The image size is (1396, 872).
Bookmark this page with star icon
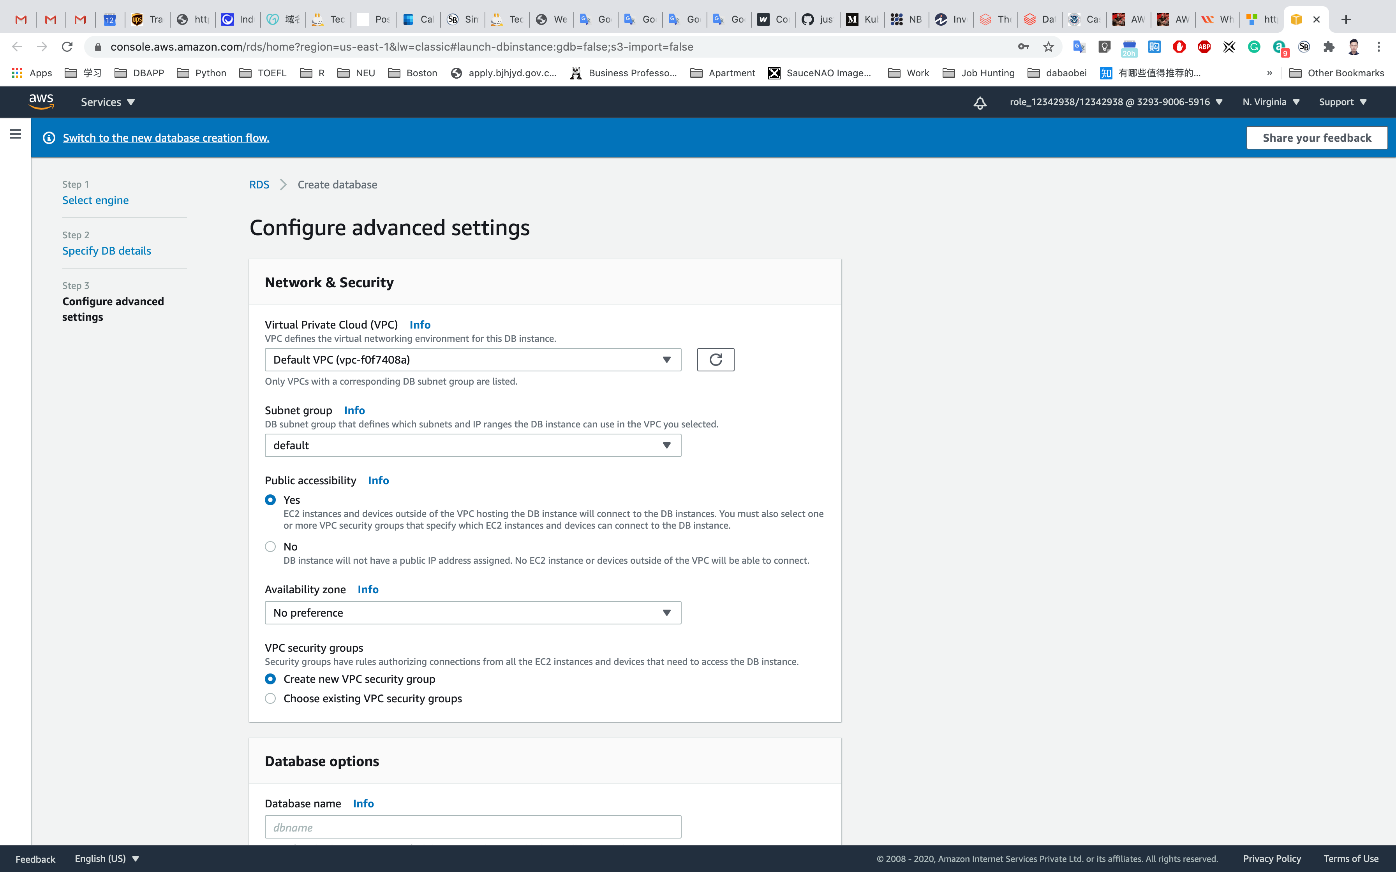pos(1048,47)
